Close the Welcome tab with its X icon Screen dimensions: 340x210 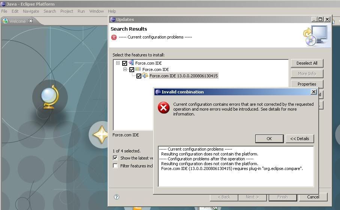31,21
